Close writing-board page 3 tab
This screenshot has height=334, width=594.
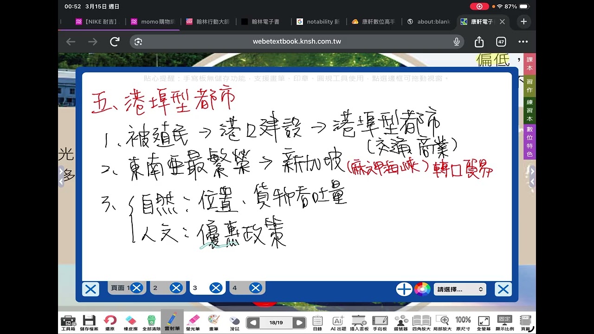tap(216, 288)
